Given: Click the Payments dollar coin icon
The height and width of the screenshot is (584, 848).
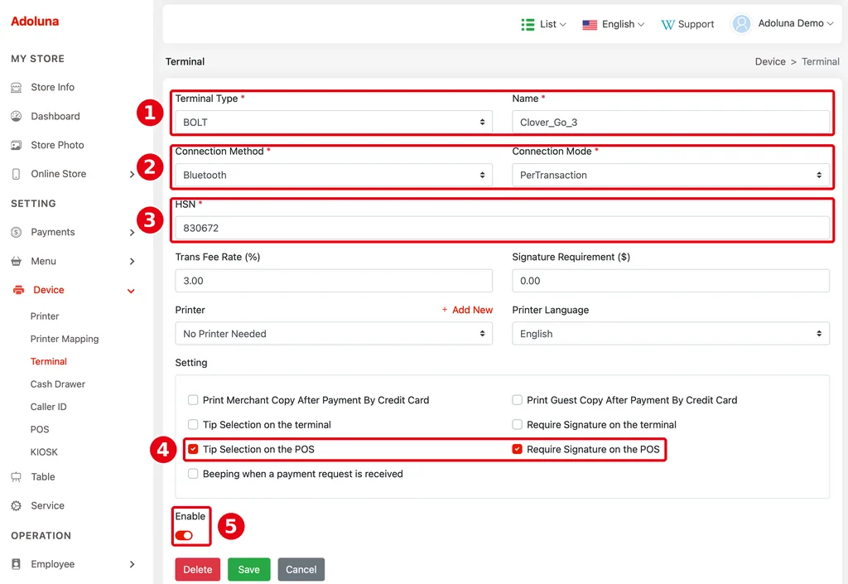Looking at the screenshot, I should click(17, 232).
